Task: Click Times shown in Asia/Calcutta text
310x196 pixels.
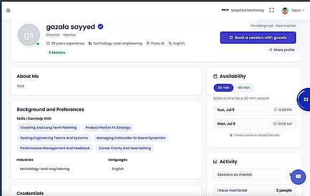Action: pyautogui.click(x=257, y=135)
